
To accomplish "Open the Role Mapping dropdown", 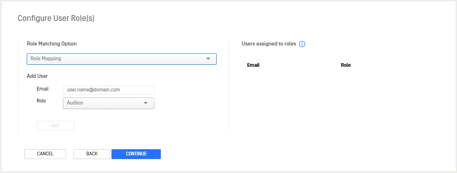I will coord(121,59).
